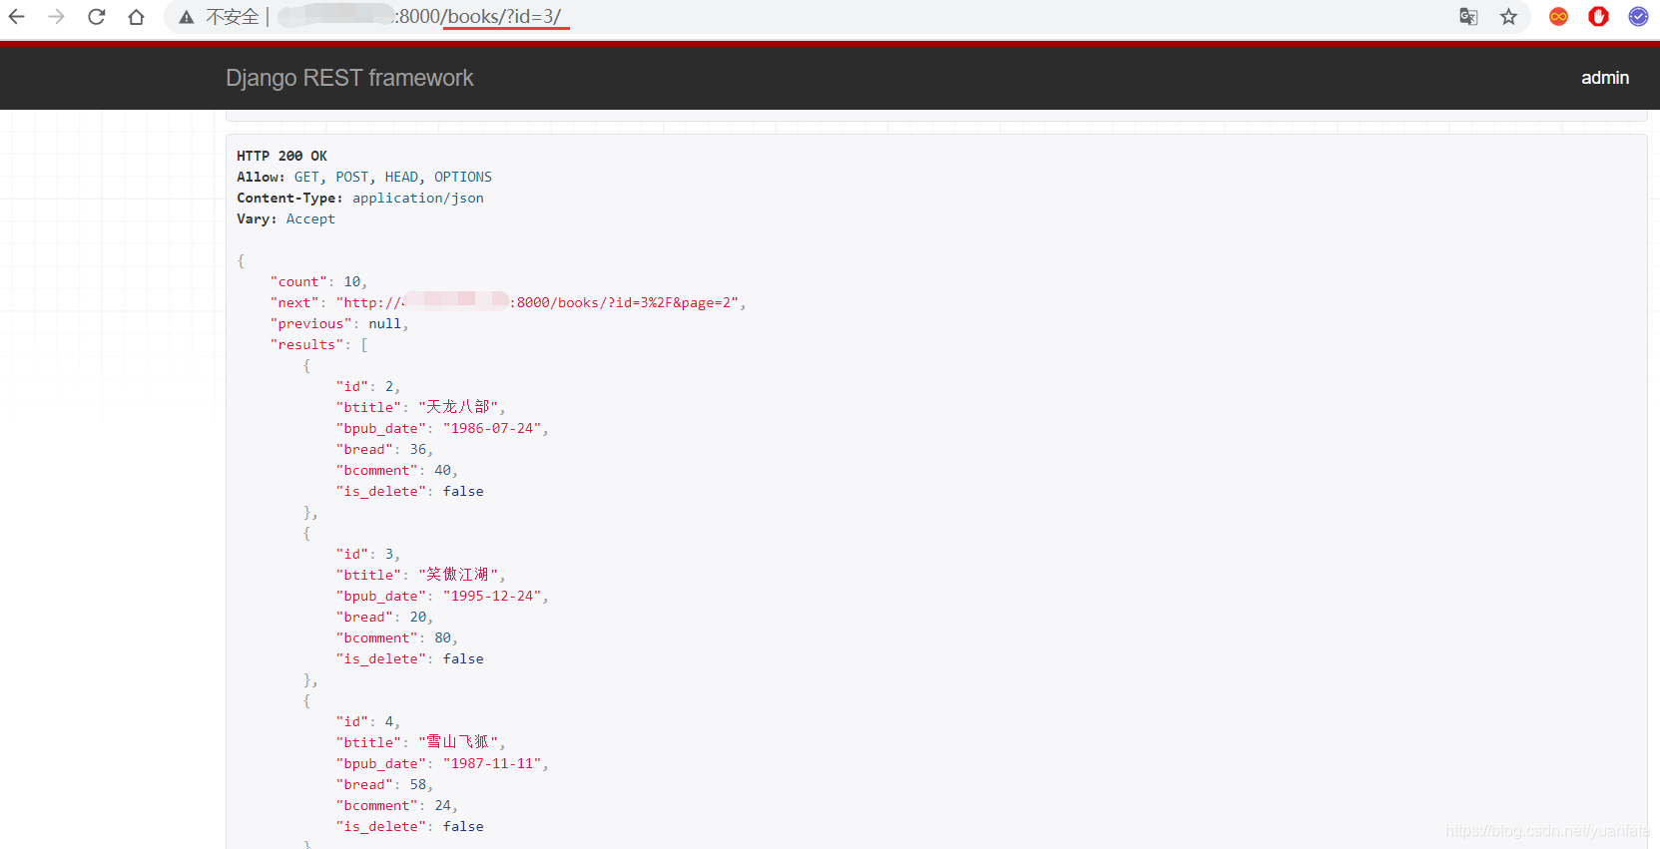Click the "bread": 36 line
Image resolution: width=1660 pixels, height=849 pixels.
[x=384, y=449]
